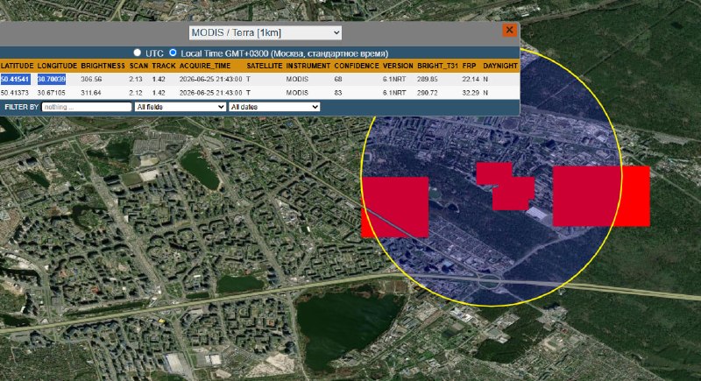Click longitude value 30.70039

52,79
